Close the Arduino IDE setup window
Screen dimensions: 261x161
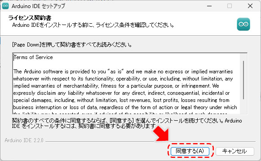click(250, 6)
